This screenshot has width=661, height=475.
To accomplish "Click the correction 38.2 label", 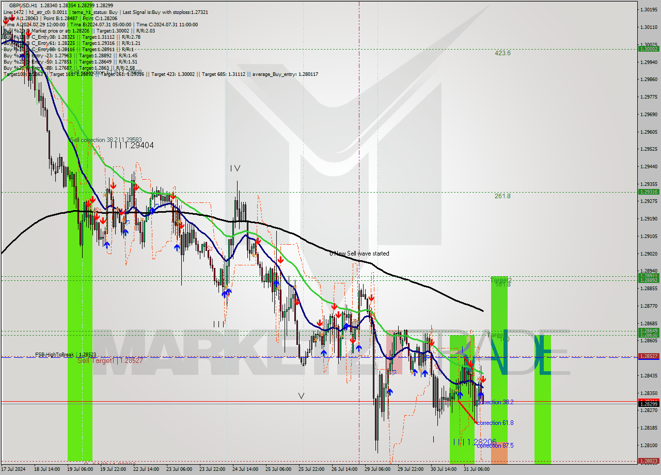I will pos(495,402).
